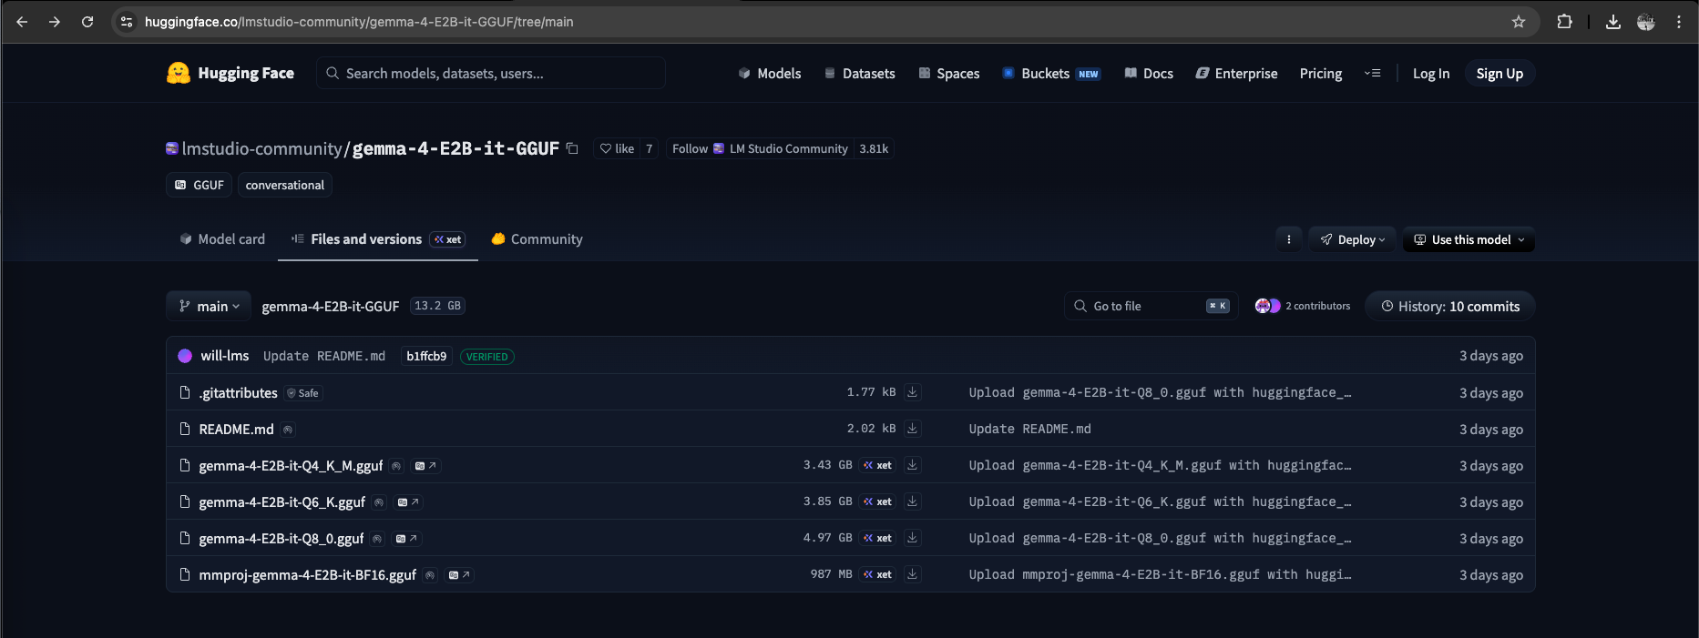Screen dimensions: 1699x638
Task: Open the Deploy dropdown
Action: click(1353, 239)
